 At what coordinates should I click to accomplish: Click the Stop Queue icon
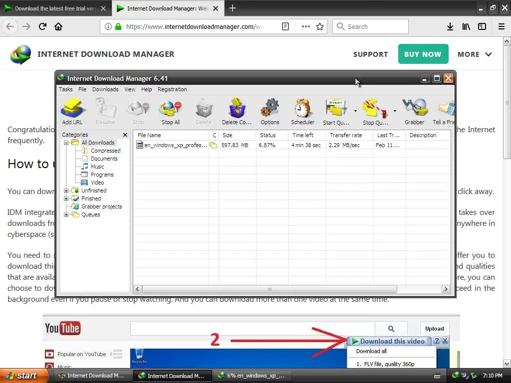tap(375, 112)
